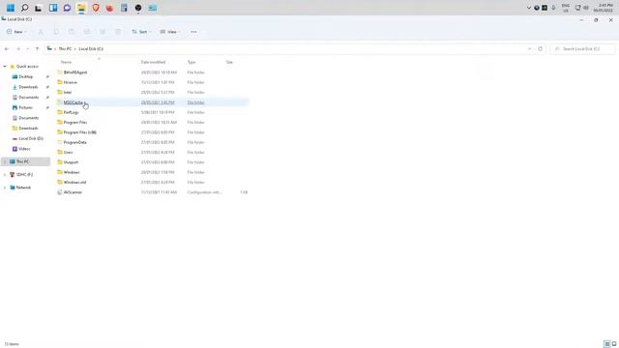Click the File Explorer taskbar icon
Image resolution: width=619 pixels, height=348 pixels.
[x=81, y=8]
